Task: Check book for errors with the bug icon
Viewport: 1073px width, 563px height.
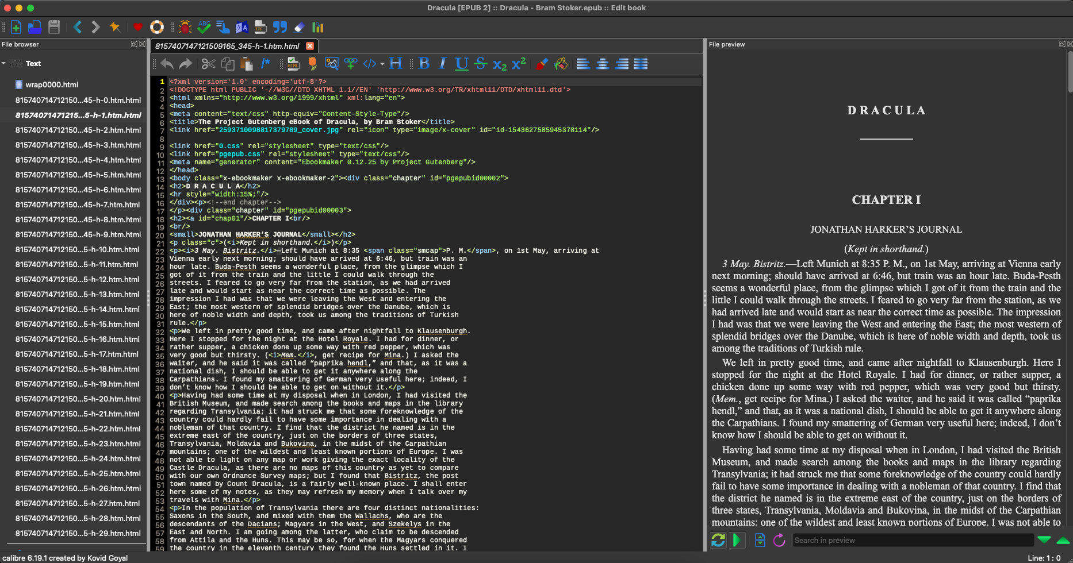Action: (x=185, y=26)
